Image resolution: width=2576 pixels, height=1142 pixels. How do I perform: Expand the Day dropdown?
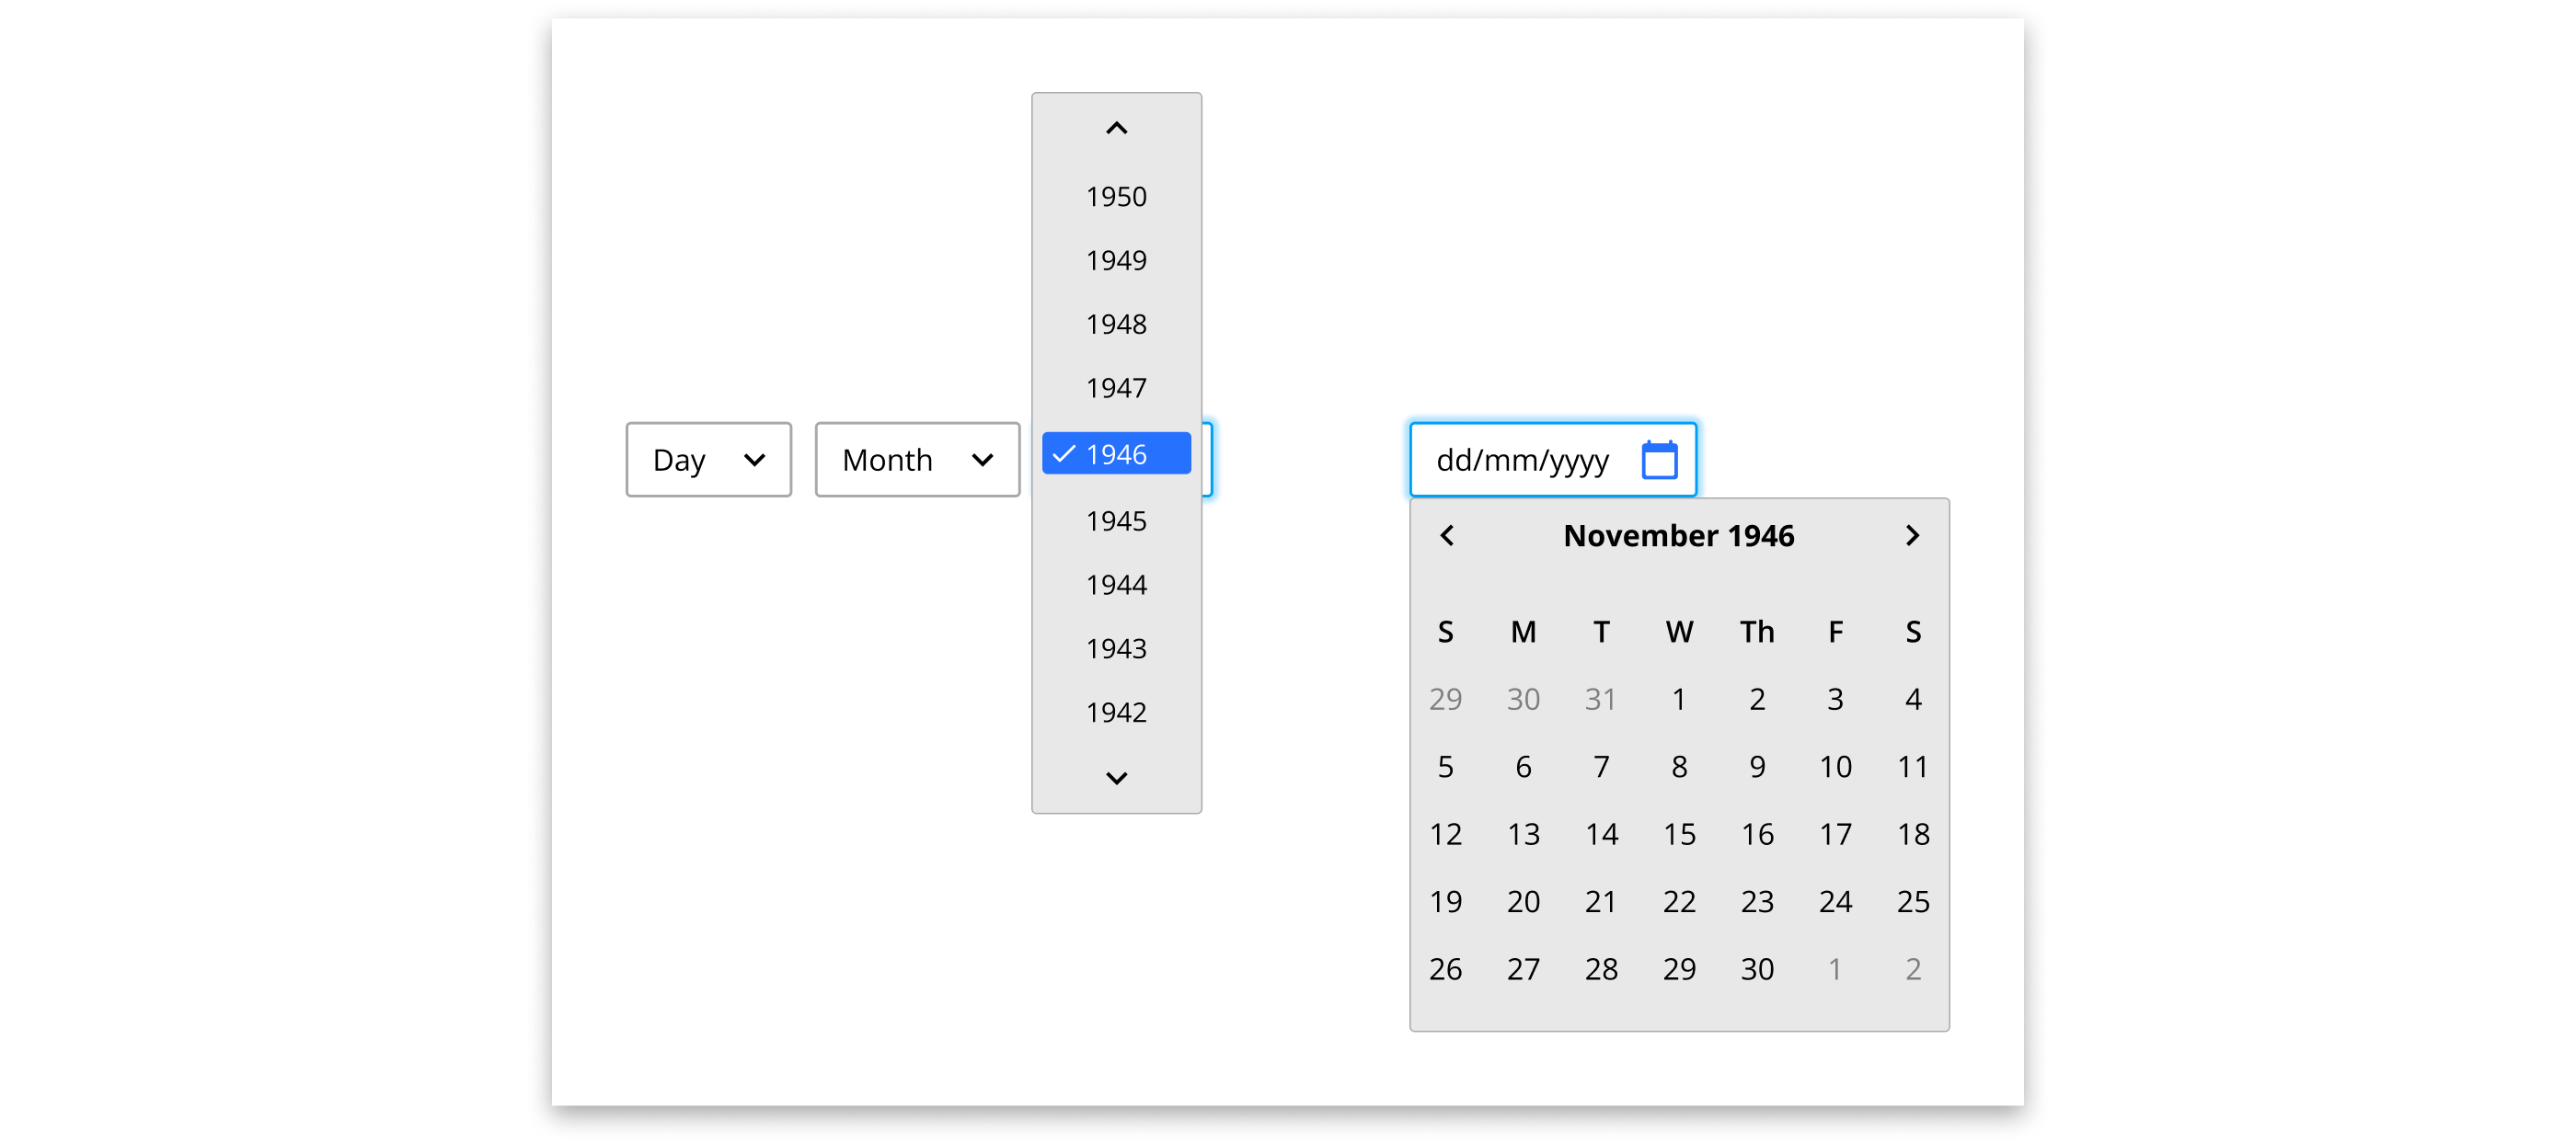coord(708,460)
